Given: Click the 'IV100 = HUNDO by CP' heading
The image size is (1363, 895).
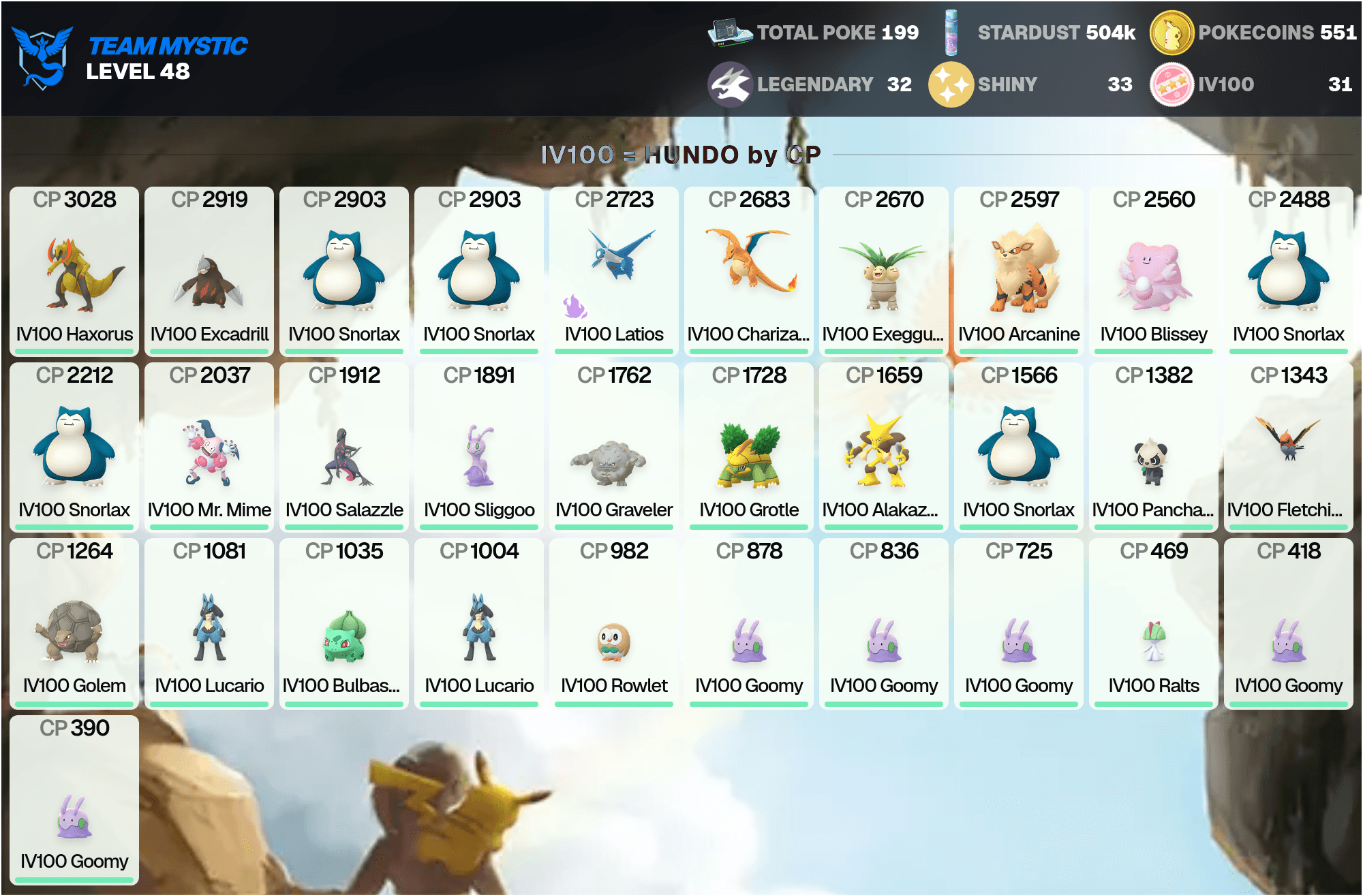Looking at the screenshot, I should [681, 155].
